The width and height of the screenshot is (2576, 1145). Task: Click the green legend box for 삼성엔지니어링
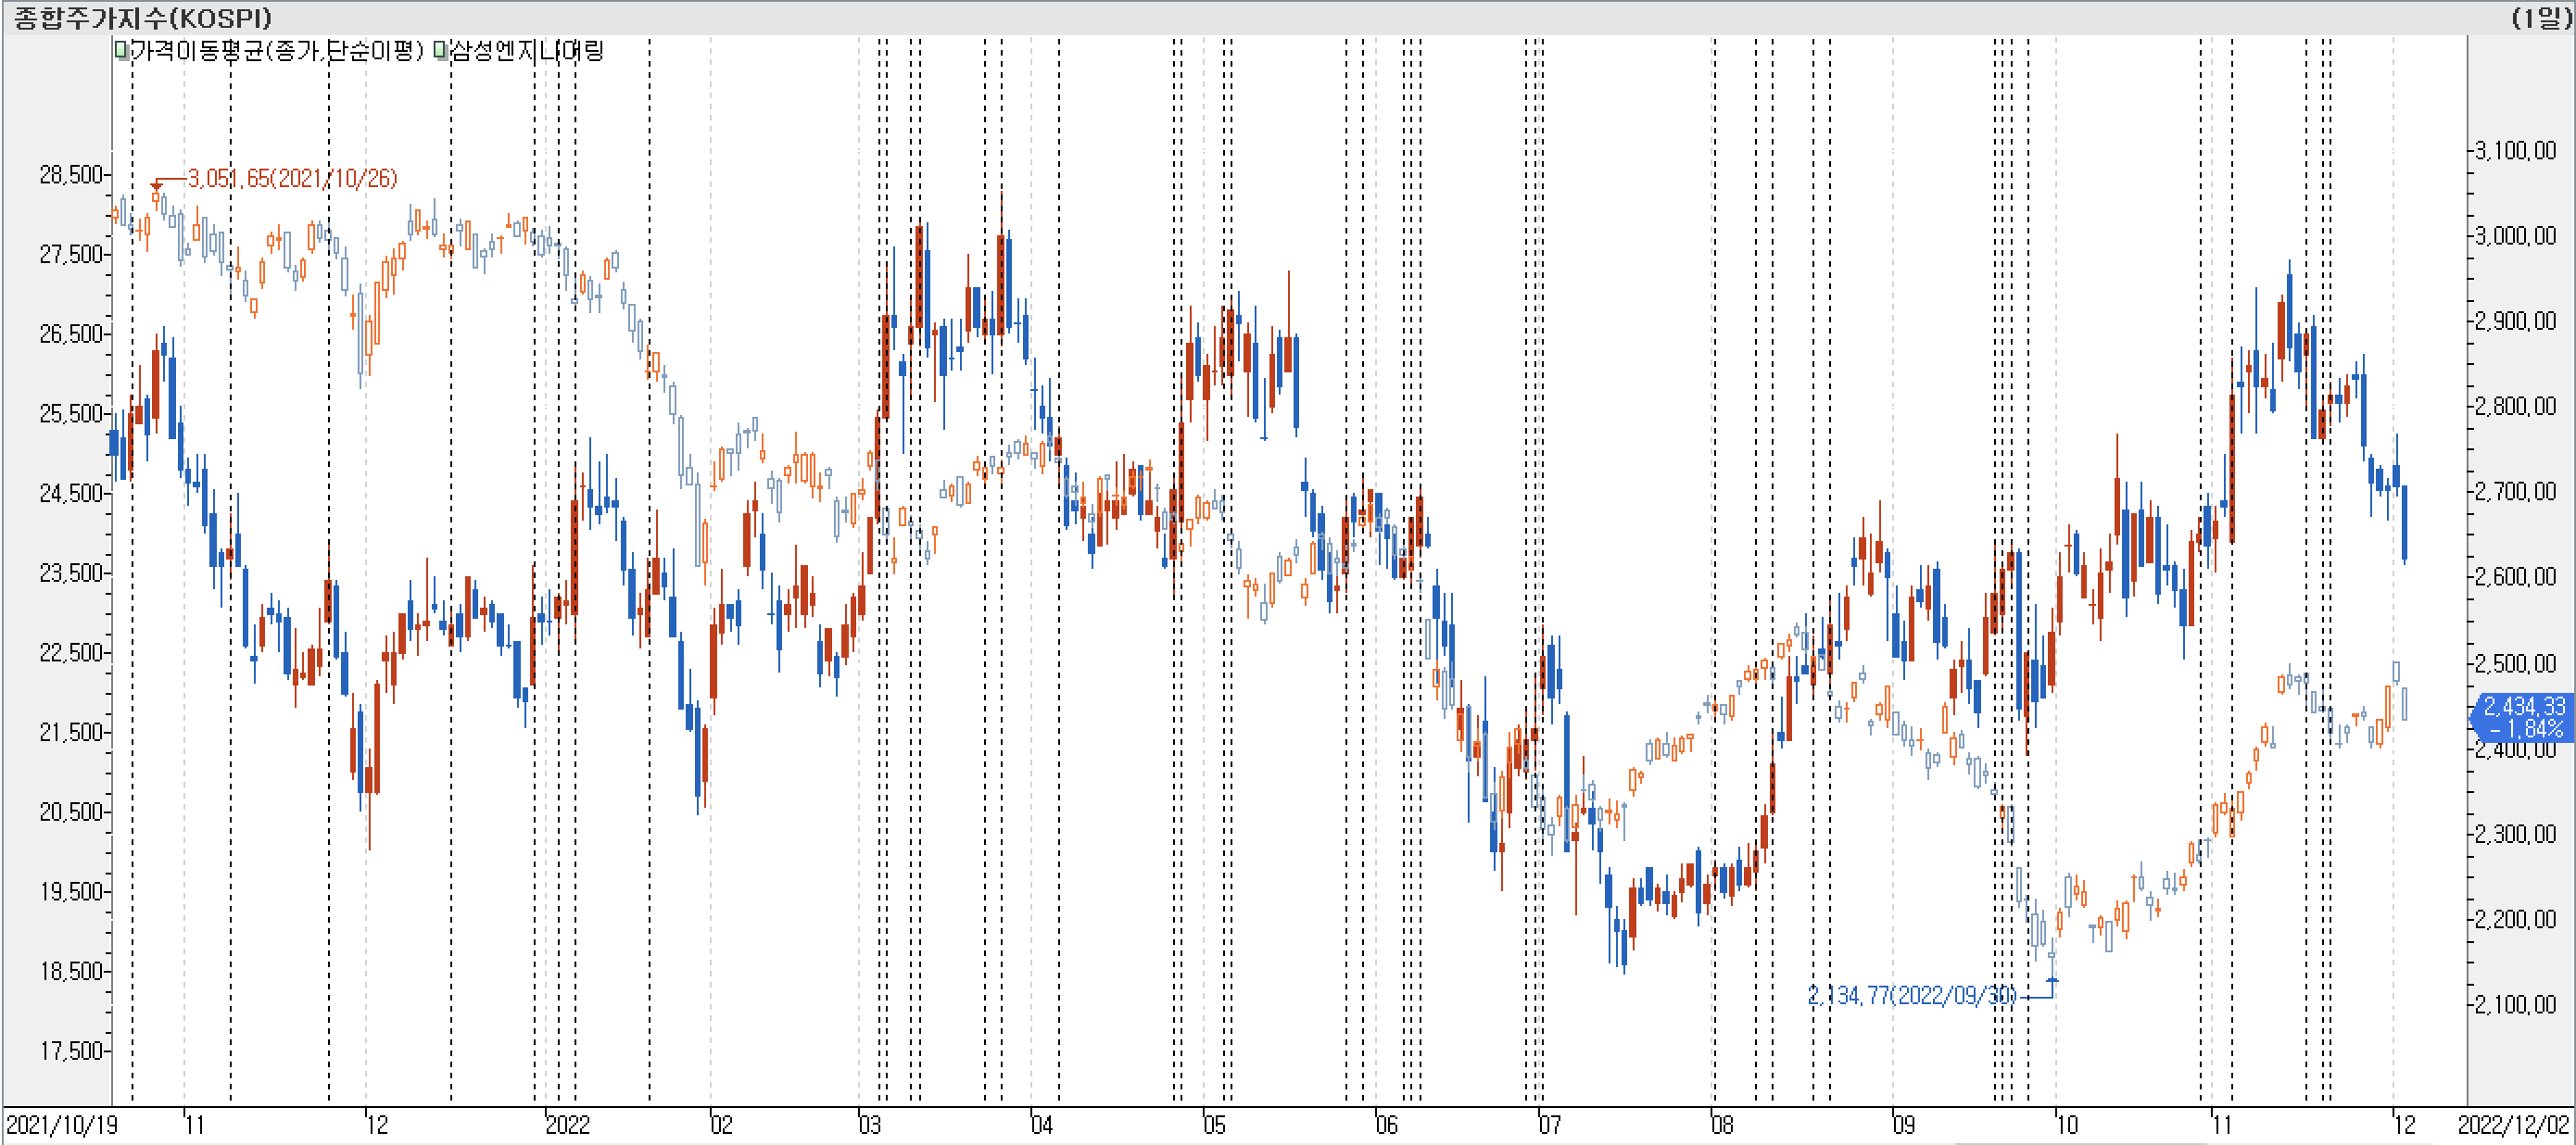click(x=440, y=50)
